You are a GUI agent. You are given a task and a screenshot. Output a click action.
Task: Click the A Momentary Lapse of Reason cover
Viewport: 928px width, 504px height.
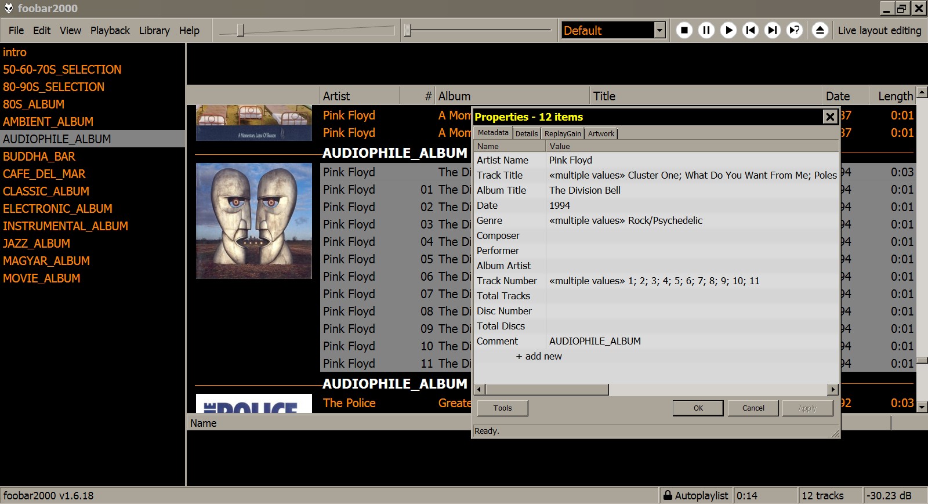[254, 123]
